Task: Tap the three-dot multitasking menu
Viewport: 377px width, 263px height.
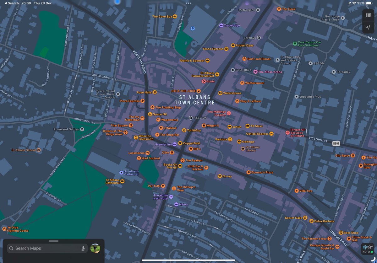Action: click(188, 3)
